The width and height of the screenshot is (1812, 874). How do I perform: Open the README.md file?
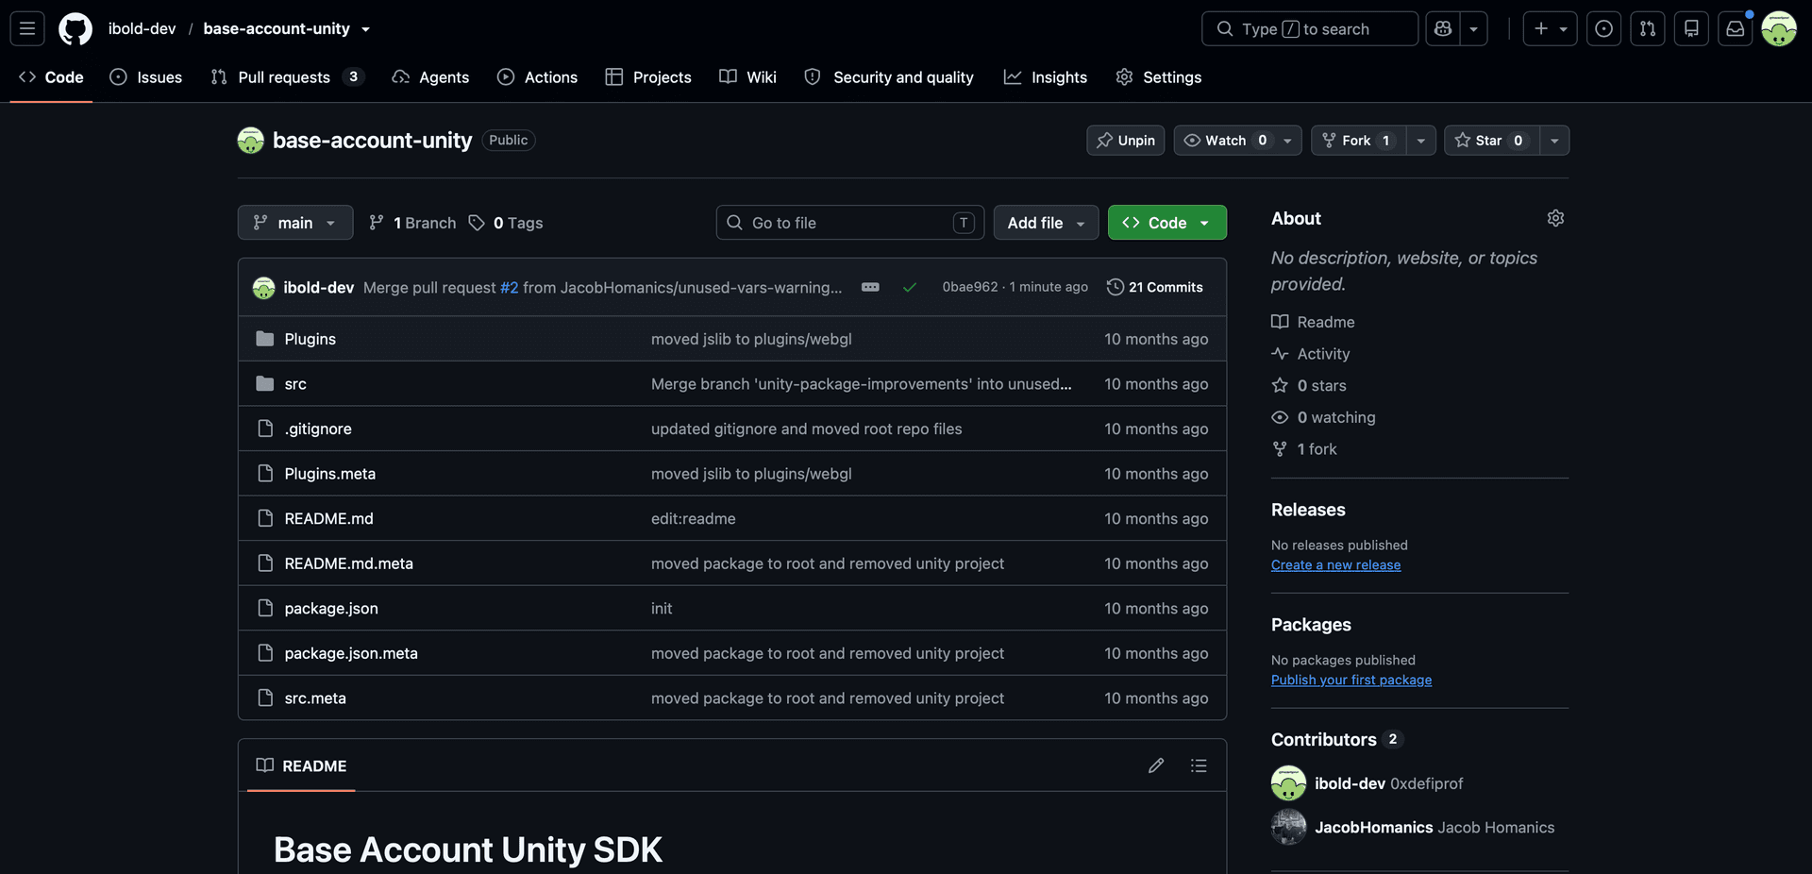tap(328, 519)
